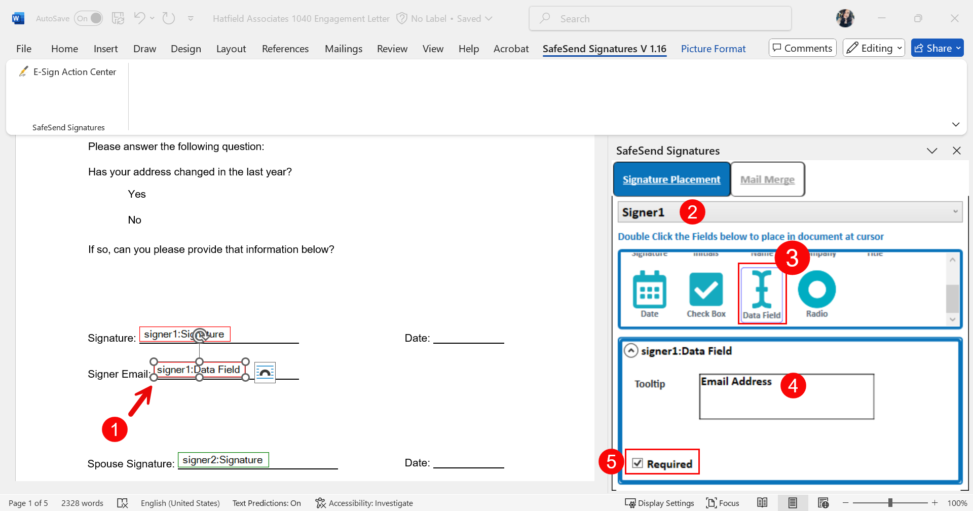Switch to Print Layout view
The width and height of the screenshot is (973, 511).
(793, 503)
